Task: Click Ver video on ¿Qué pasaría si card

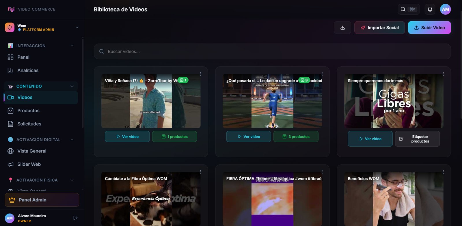Action: [249, 137]
